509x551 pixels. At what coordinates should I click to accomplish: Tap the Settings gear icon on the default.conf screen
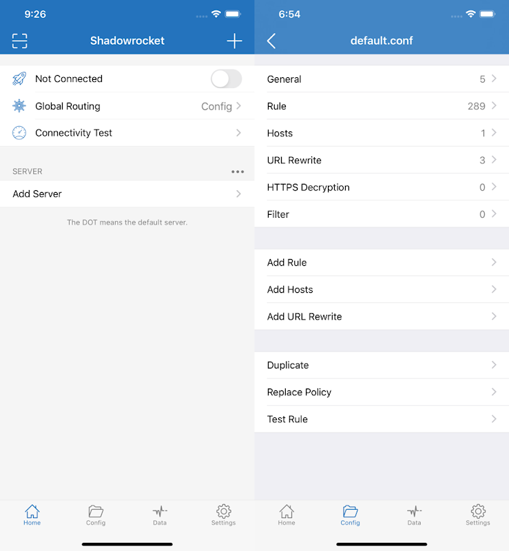pyautogui.click(x=478, y=511)
